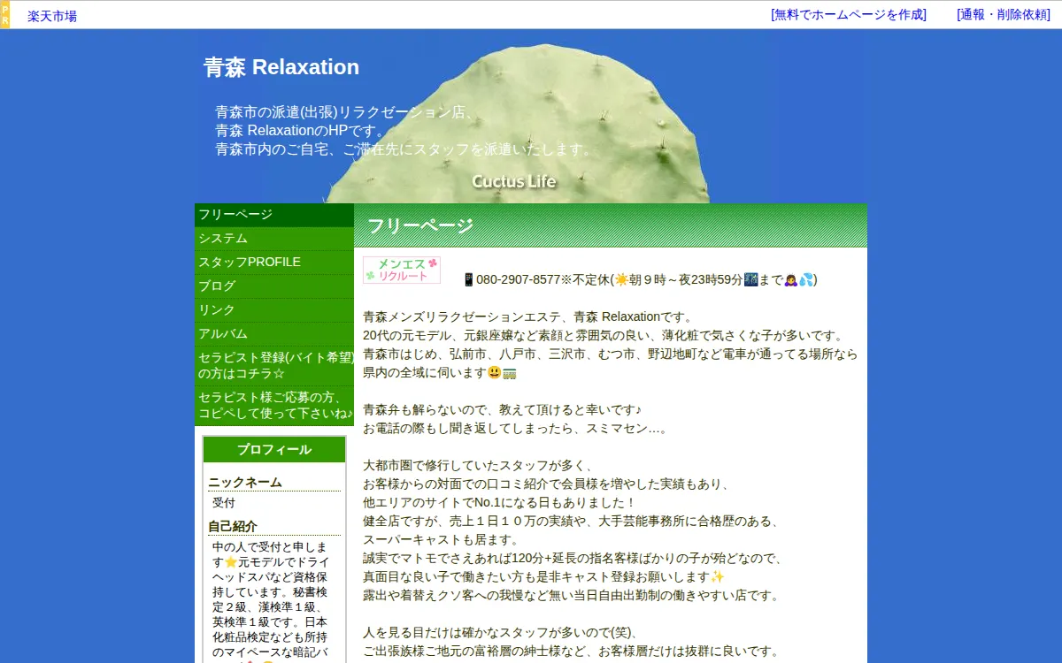The width and height of the screenshot is (1062, 663).
Task: Open the システム menu item
Action: pyautogui.click(x=223, y=239)
